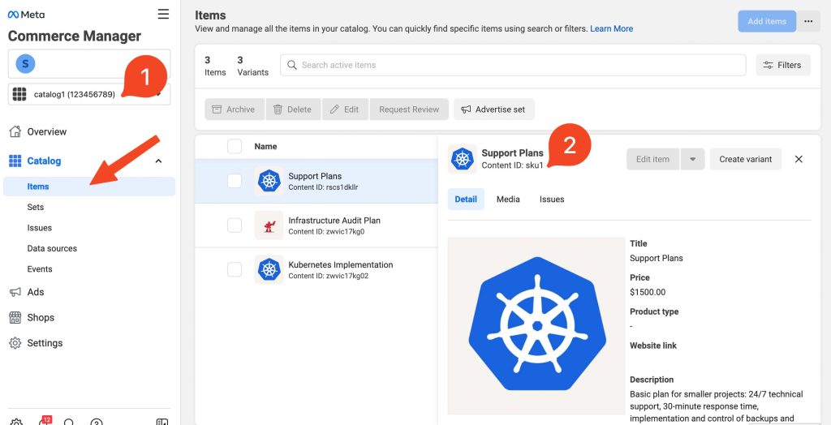Click the Content ID: zwvic17kg02 text

(x=329, y=276)
